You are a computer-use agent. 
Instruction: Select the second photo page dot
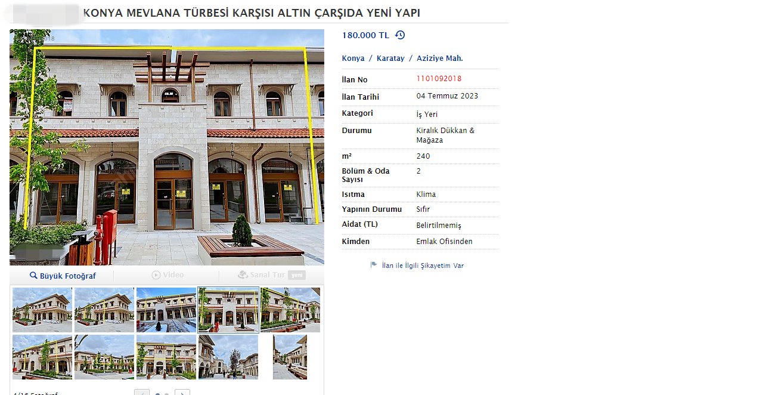click(x=166, y=394)
